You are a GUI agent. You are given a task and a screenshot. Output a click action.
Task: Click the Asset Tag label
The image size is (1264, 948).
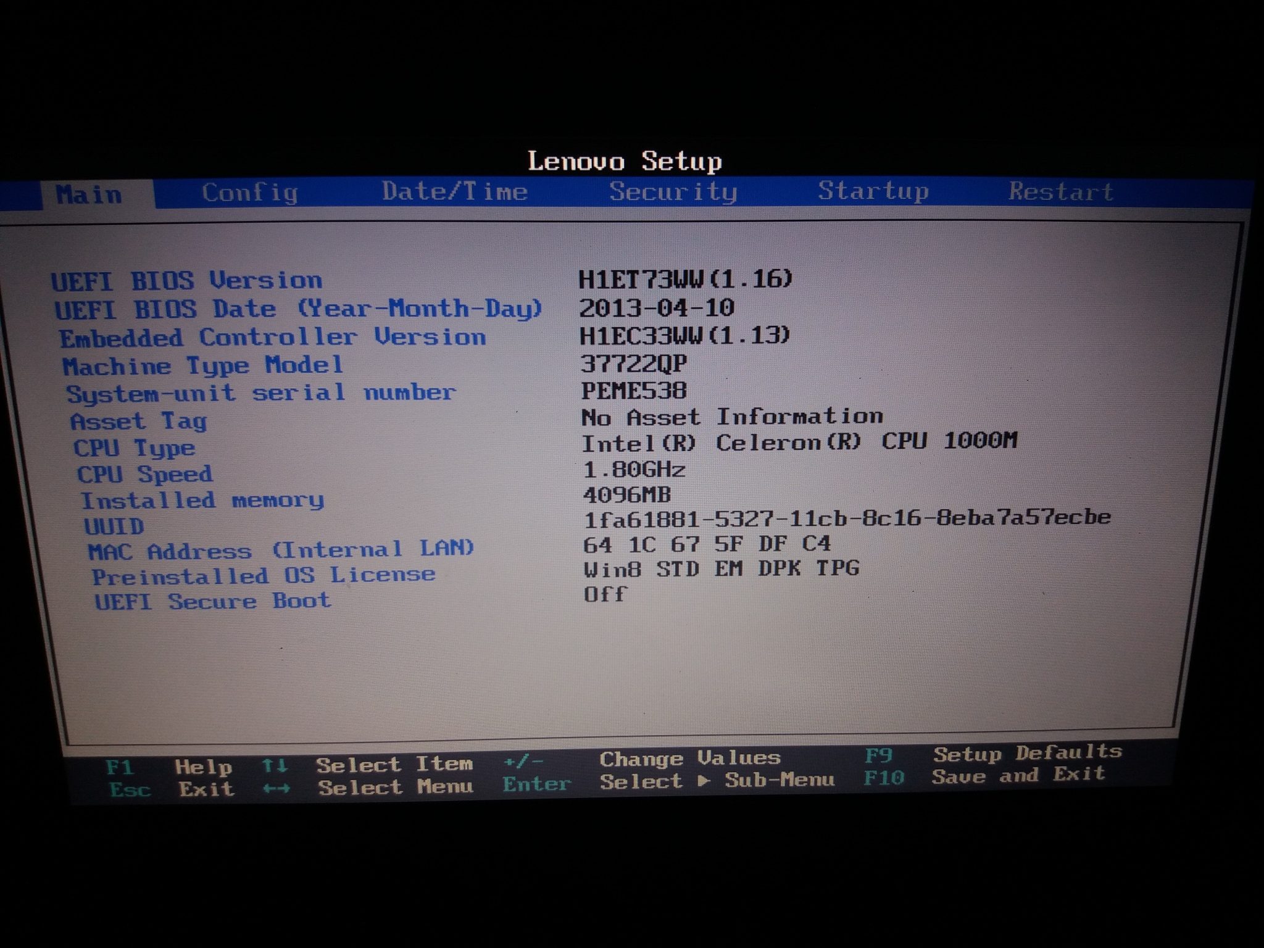[138, 422]
